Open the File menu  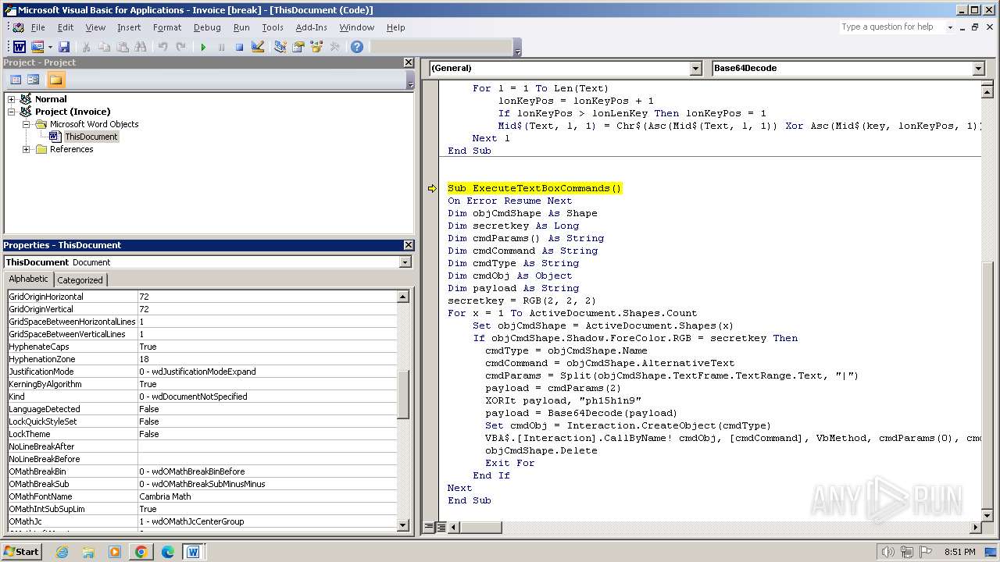tap(37, 27)
